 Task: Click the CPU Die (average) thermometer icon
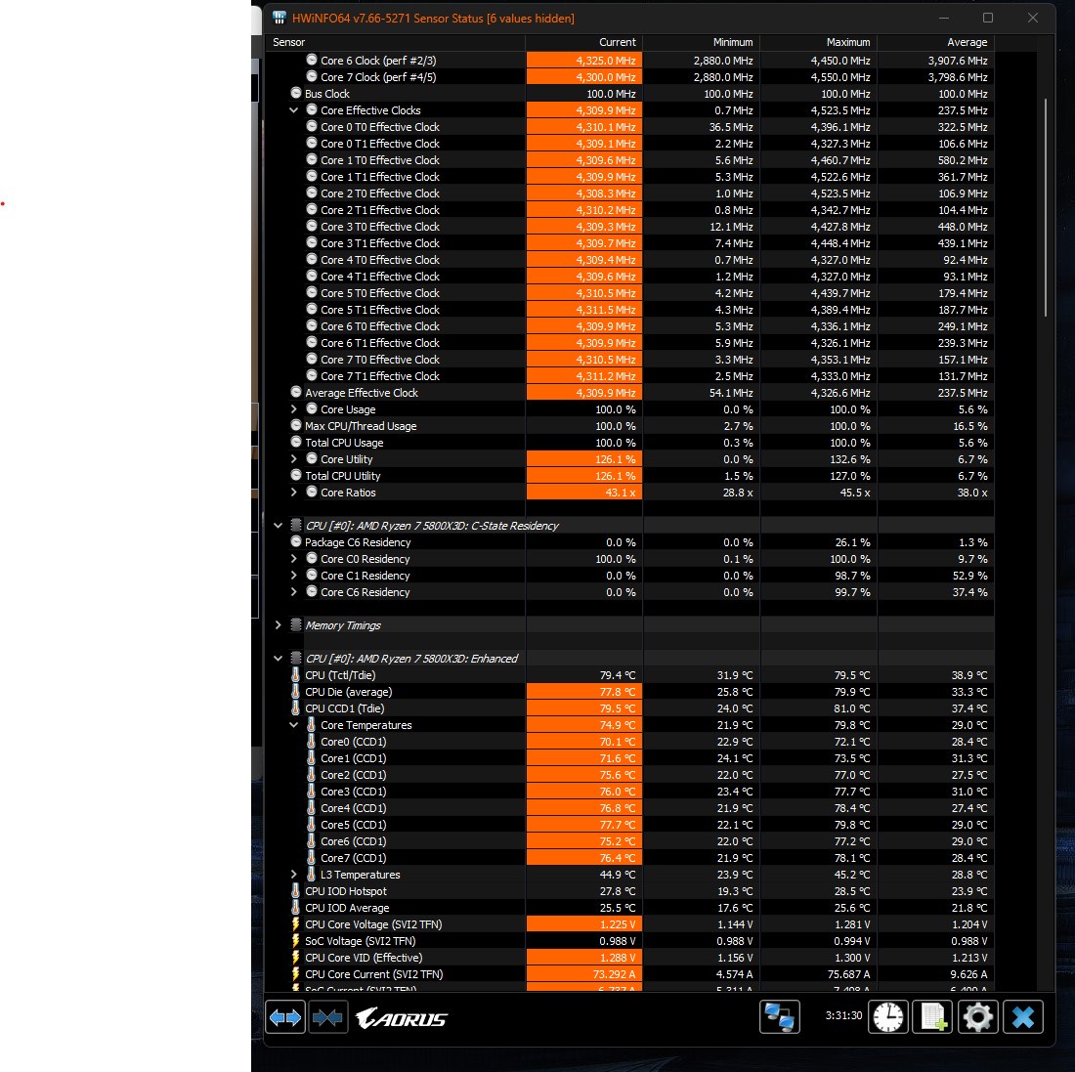296,692
